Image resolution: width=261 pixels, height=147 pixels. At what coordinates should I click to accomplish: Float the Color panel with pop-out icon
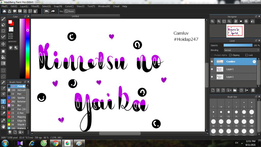click(x=25, y=16)
